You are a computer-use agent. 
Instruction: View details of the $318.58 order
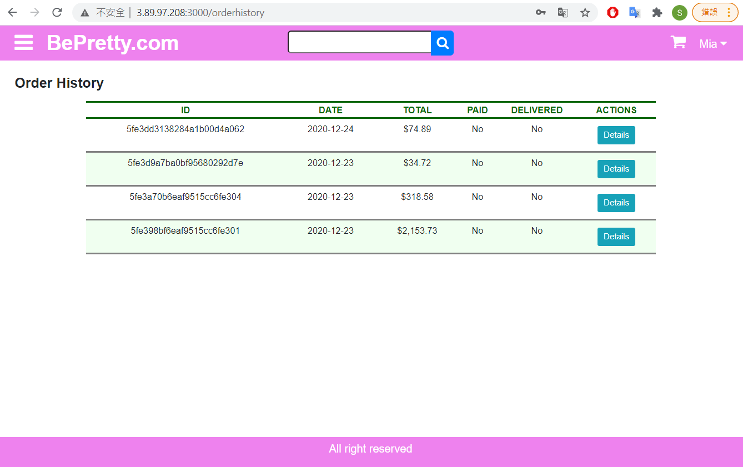tap(616, 203)
